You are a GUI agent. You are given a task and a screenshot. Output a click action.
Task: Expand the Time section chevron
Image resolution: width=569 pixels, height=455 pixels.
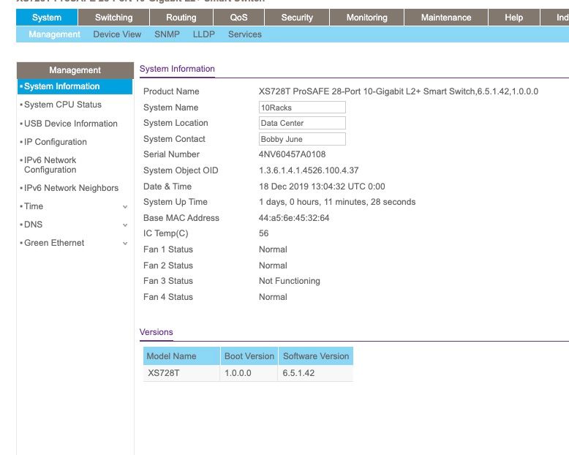pos(125,207)
